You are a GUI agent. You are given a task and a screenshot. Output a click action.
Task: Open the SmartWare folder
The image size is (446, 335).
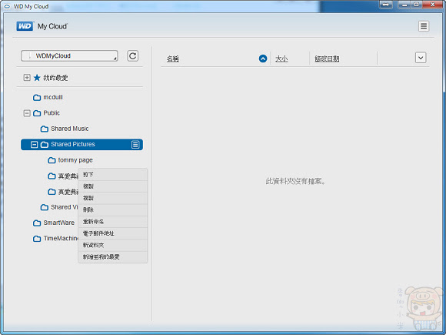point(59,223)
